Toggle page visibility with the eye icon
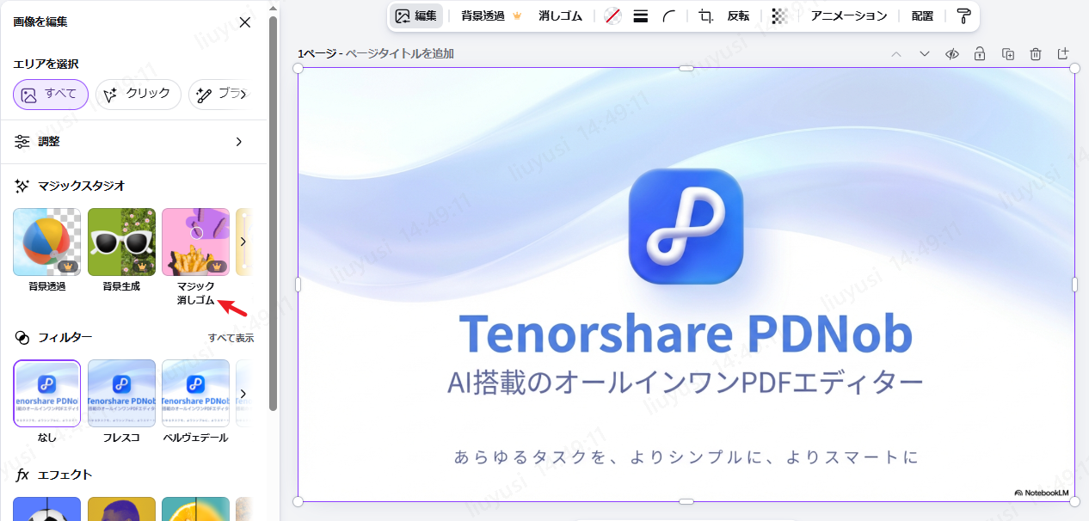 pos(951,53)
